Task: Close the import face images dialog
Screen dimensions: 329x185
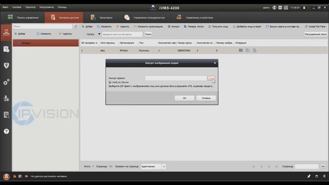Action: tap(215, 63)
